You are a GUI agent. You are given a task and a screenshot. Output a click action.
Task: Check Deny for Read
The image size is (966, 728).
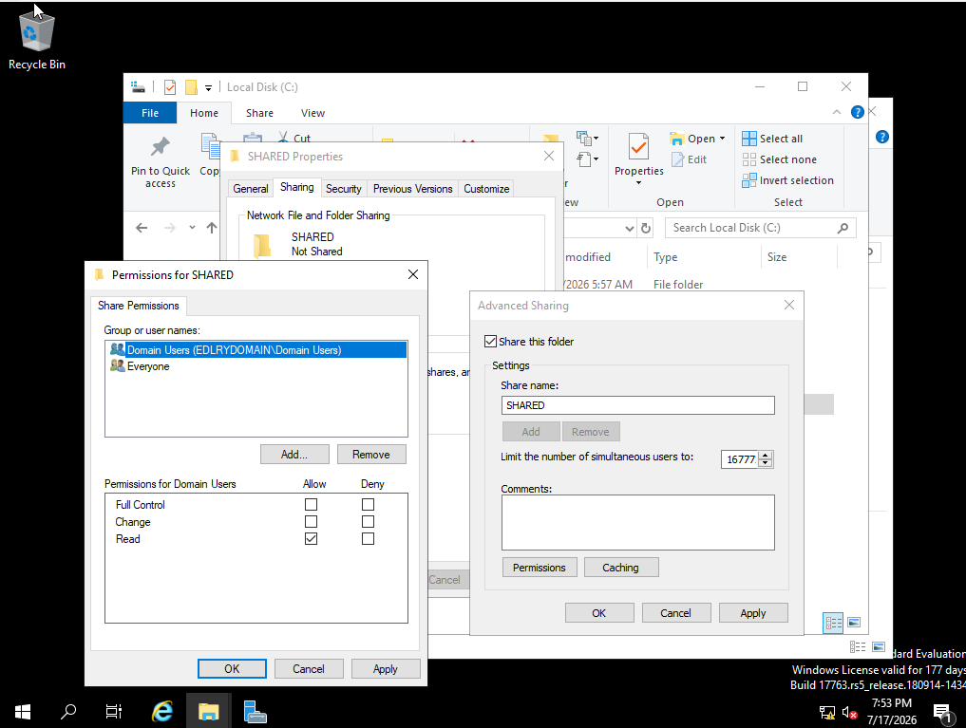tap(368, 539)
